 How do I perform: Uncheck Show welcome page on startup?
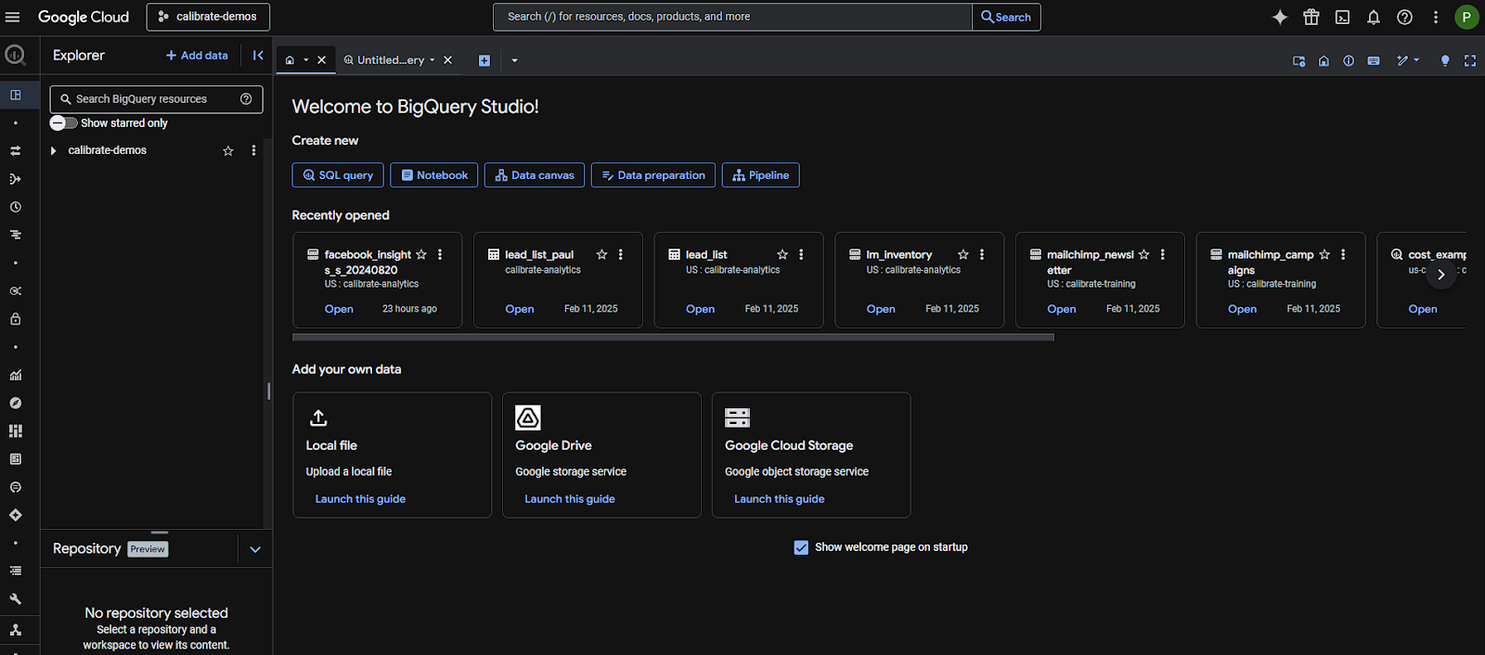point(801,547)
